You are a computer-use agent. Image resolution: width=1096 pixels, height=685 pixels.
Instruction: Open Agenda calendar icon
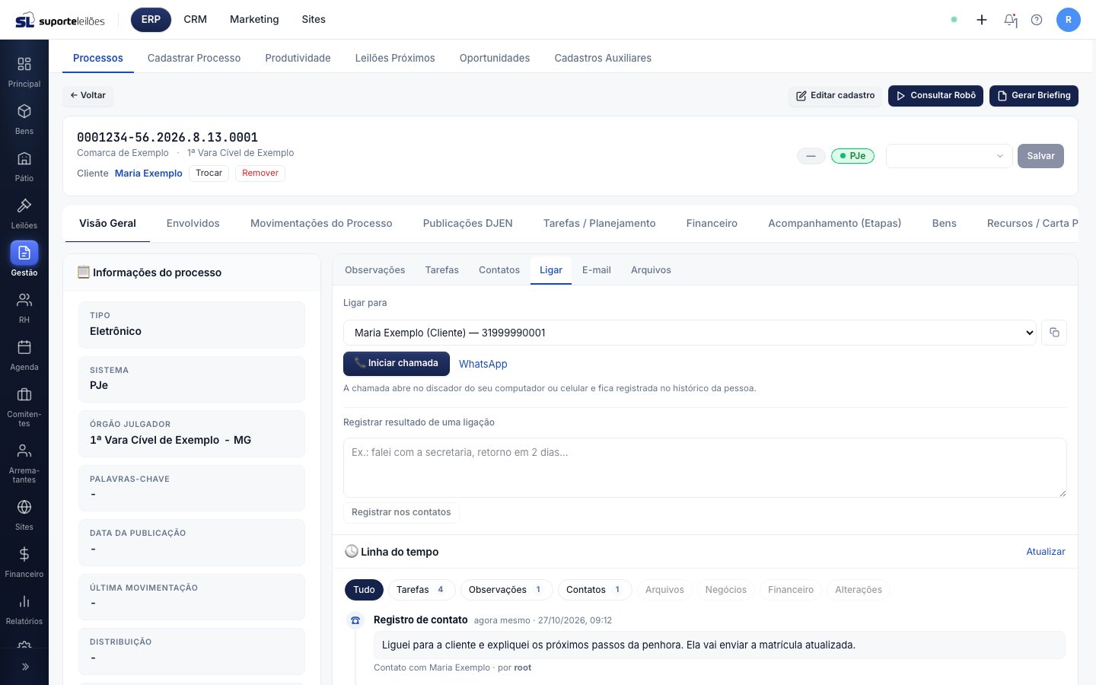24,347
